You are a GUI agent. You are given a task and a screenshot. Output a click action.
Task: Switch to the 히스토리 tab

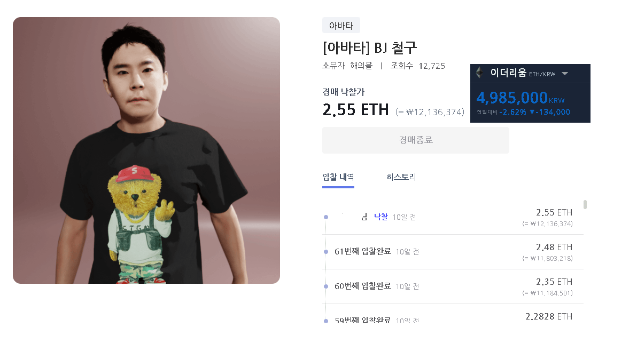[401, 177]
